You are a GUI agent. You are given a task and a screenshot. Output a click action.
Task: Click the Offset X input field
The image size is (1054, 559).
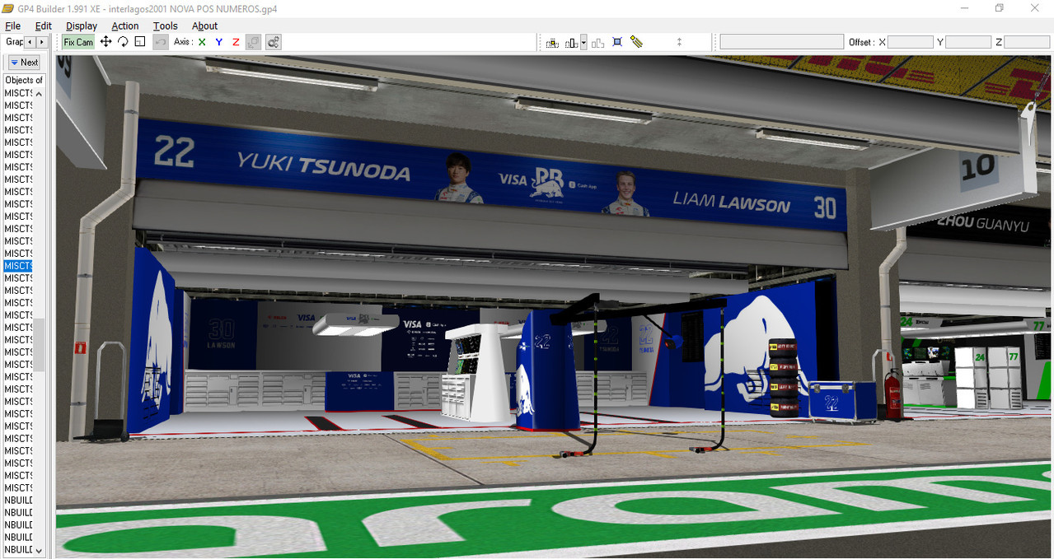click(911, 42)
